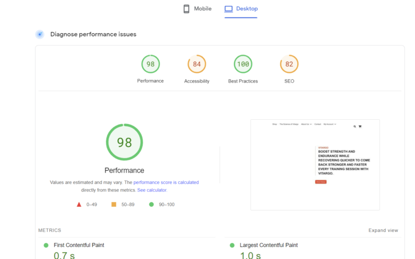
Task: Click the Diagnose performance issues icon
Action: pos(39,35)
